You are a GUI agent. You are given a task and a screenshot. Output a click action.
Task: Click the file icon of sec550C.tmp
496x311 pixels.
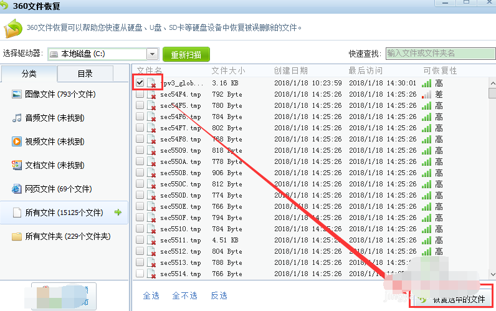pos(152,184)
